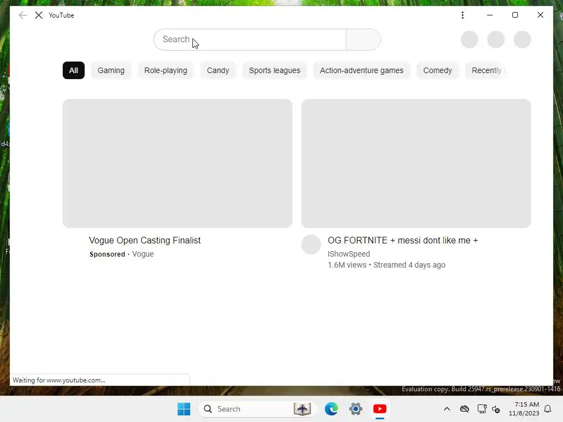Image resolution: width=563 pixels, height=422 pixels.
Task: Click '1.6M views • Streamed 4 days ago' text
Action: pos(387,265)
